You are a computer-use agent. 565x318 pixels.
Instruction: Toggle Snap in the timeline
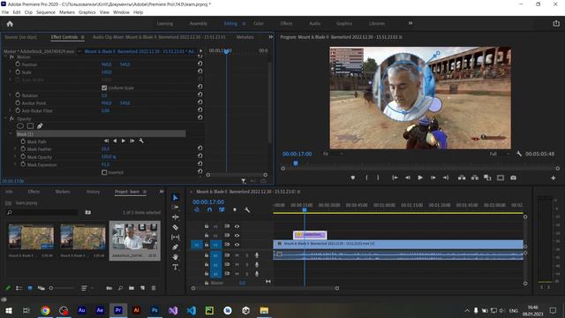pos(209,210)
